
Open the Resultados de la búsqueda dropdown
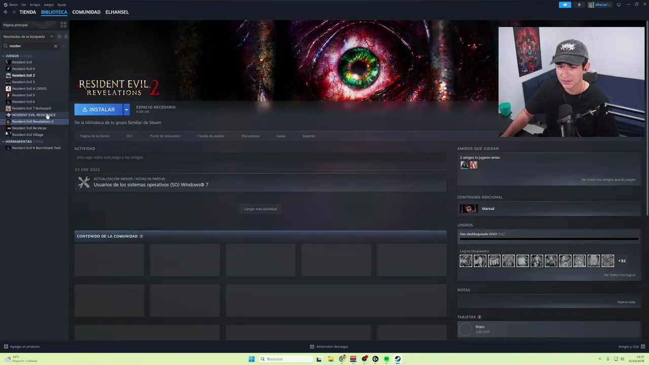(x=28, y=36)
